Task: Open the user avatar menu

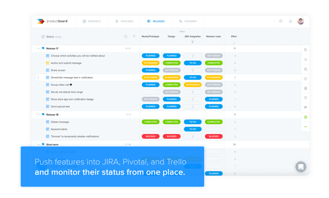Action: click(x=301, y=21)
